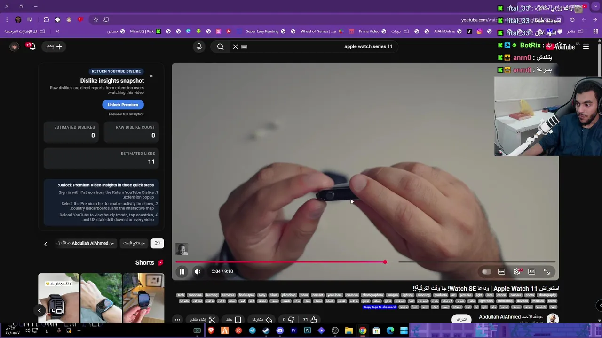
Task: Open the account avatar menu
Action: 14,46
